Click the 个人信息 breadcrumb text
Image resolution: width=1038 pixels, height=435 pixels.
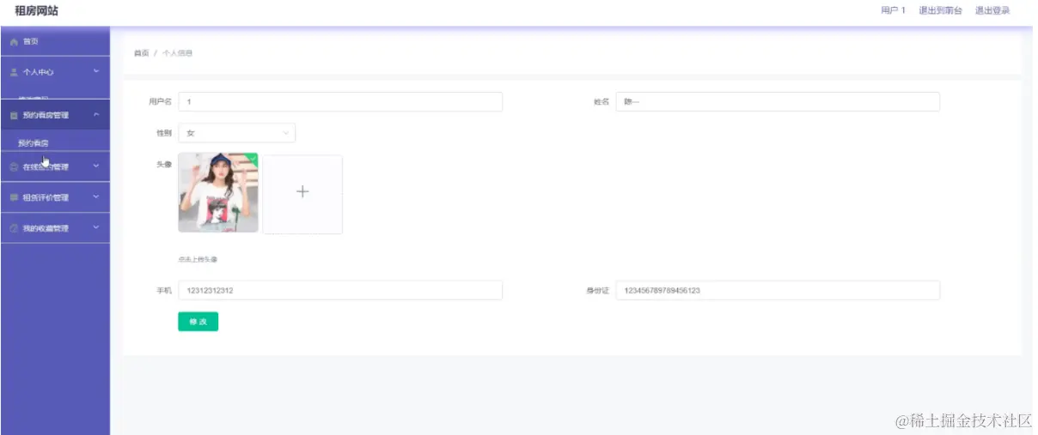[177, 53]
